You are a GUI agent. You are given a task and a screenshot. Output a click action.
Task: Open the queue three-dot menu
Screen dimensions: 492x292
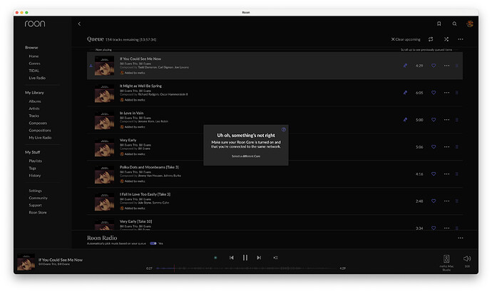click(x=461, y=39)
